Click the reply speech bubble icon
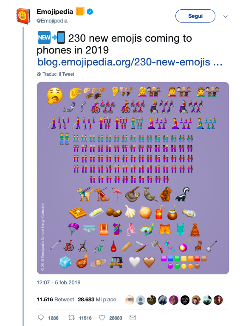This screenshot has width=243, height=326. click(41, 317)
